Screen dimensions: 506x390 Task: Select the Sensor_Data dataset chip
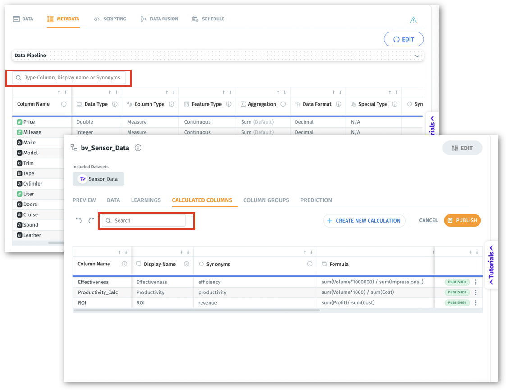[98, 179]
